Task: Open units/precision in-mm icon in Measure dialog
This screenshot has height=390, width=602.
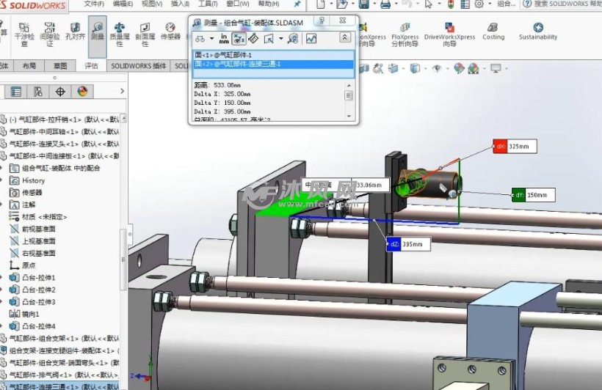Action: (224, 38)
